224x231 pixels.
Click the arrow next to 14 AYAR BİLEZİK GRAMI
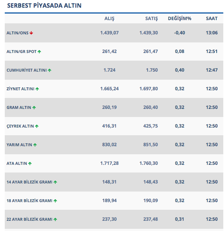55,182
